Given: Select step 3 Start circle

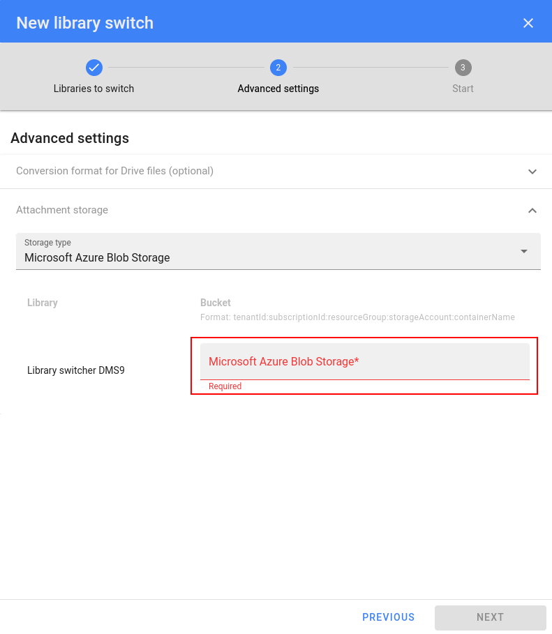Looking at the screenshot, I should pyautogui.click(x=463, y=68).
